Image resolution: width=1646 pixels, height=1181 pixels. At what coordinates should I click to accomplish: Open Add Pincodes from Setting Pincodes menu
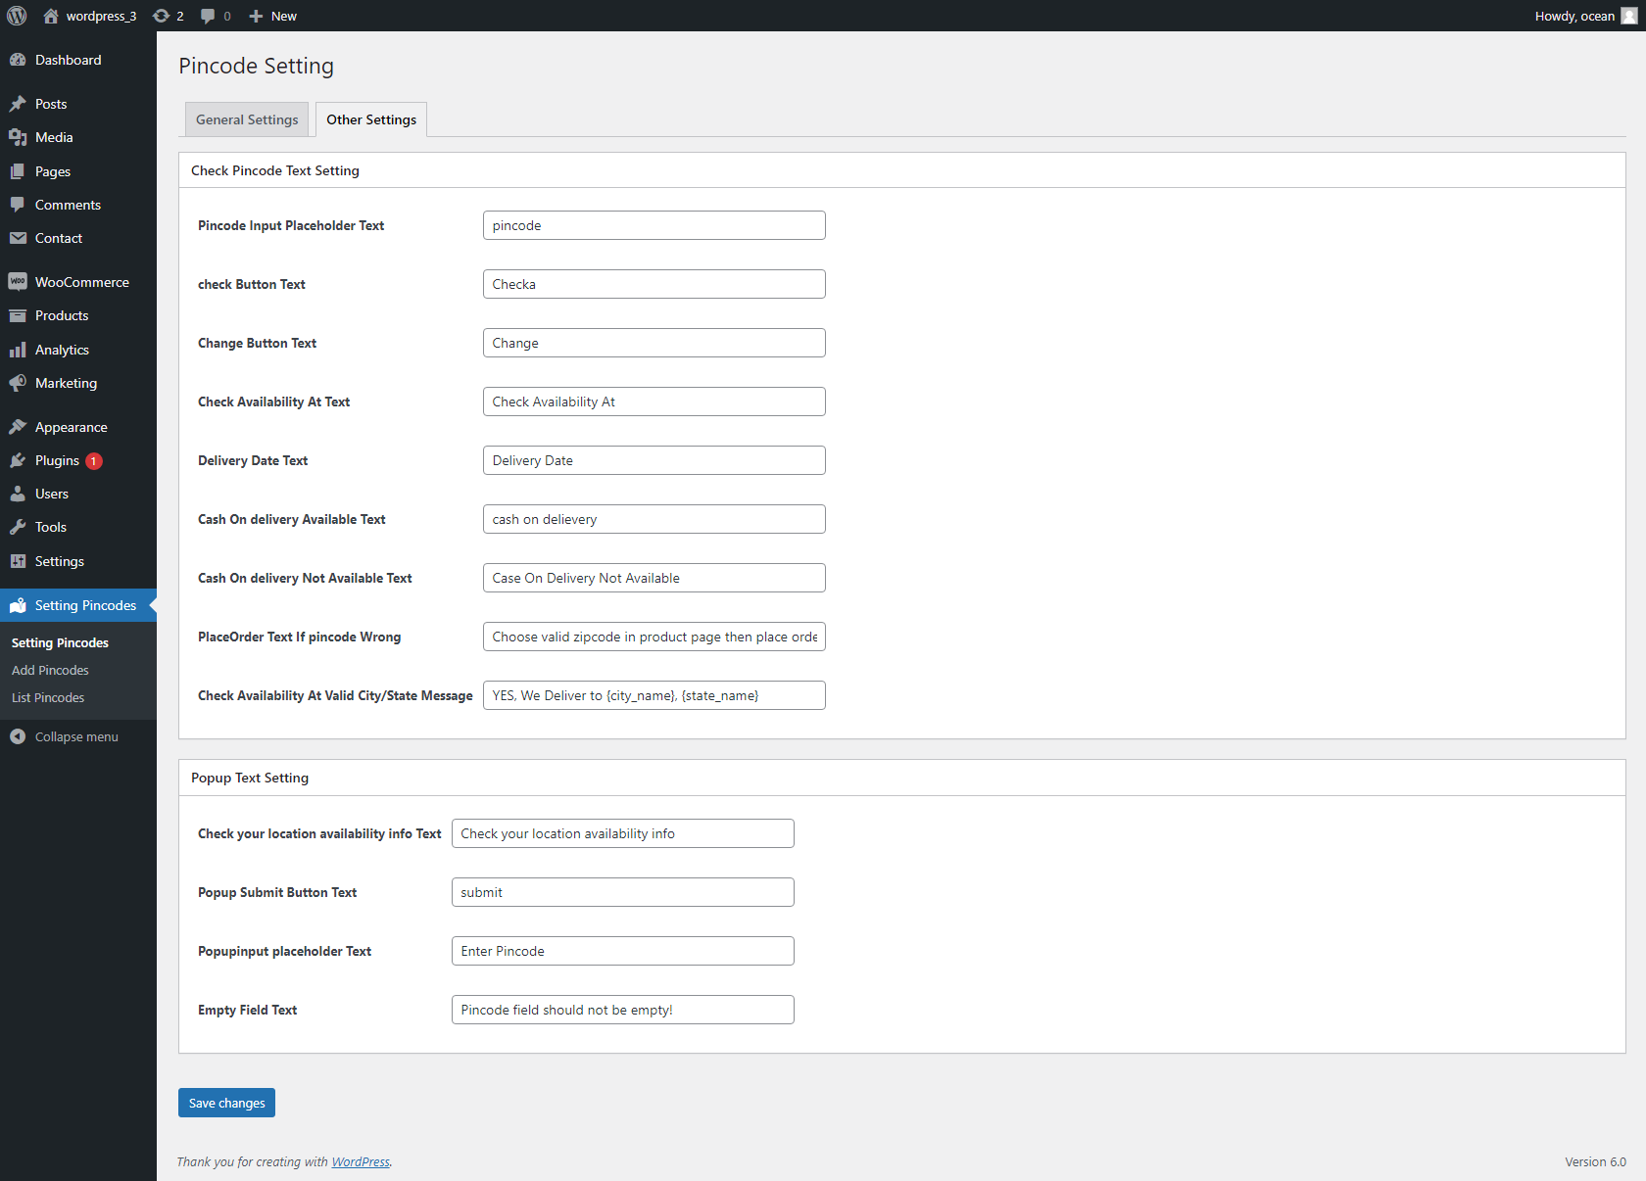[x=49, y=670]
